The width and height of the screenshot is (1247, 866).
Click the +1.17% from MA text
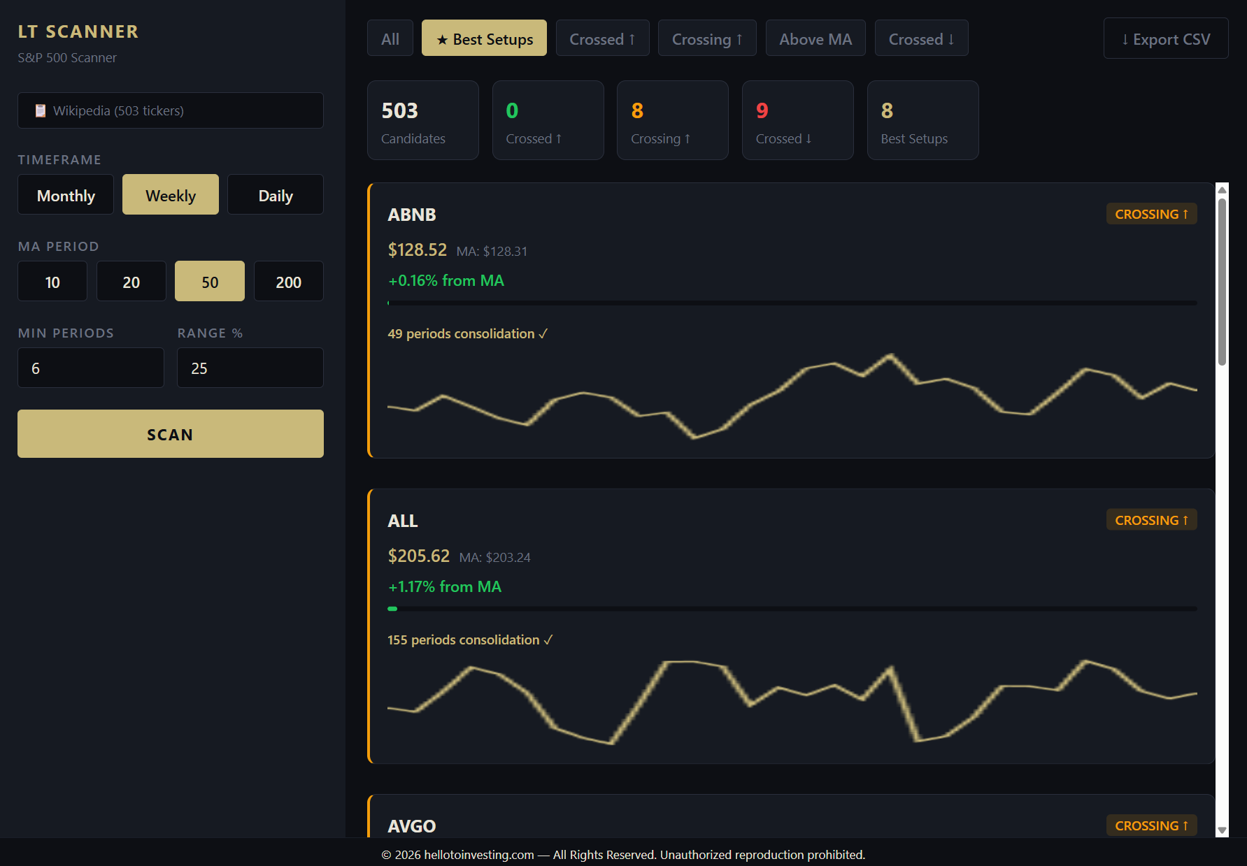(x=445, y=586)
